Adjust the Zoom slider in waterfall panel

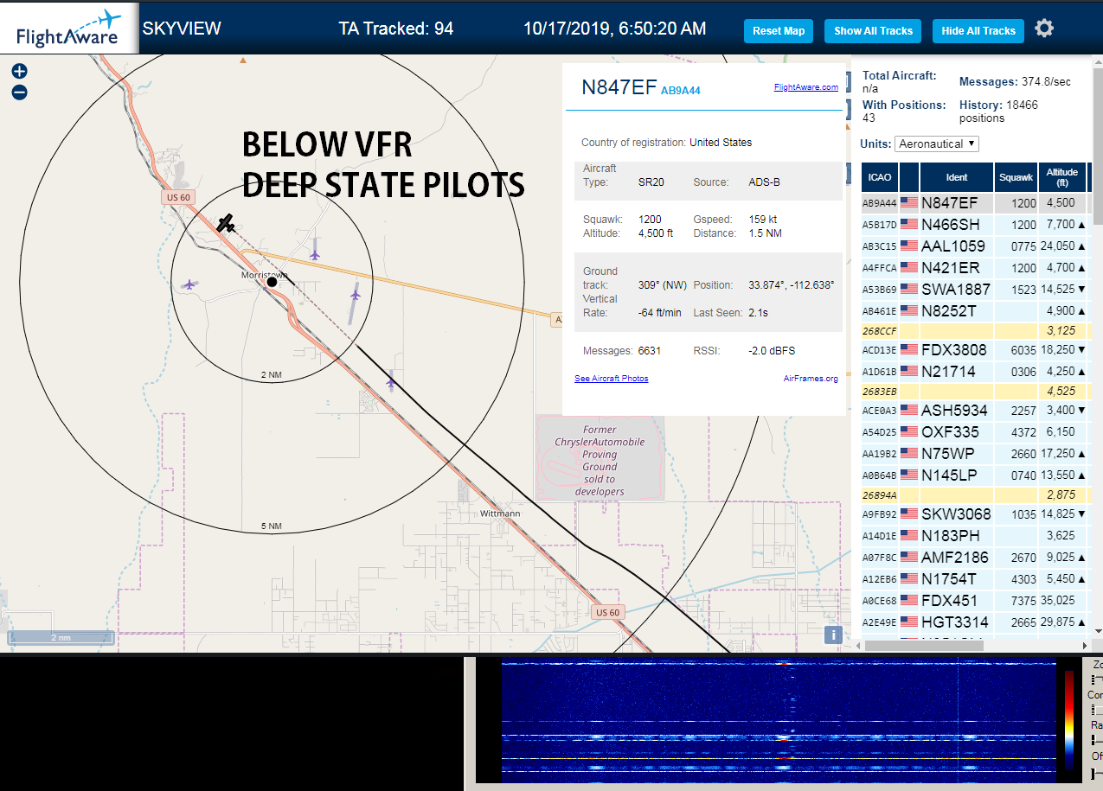pyautogui.click(x=1097, y=680)
